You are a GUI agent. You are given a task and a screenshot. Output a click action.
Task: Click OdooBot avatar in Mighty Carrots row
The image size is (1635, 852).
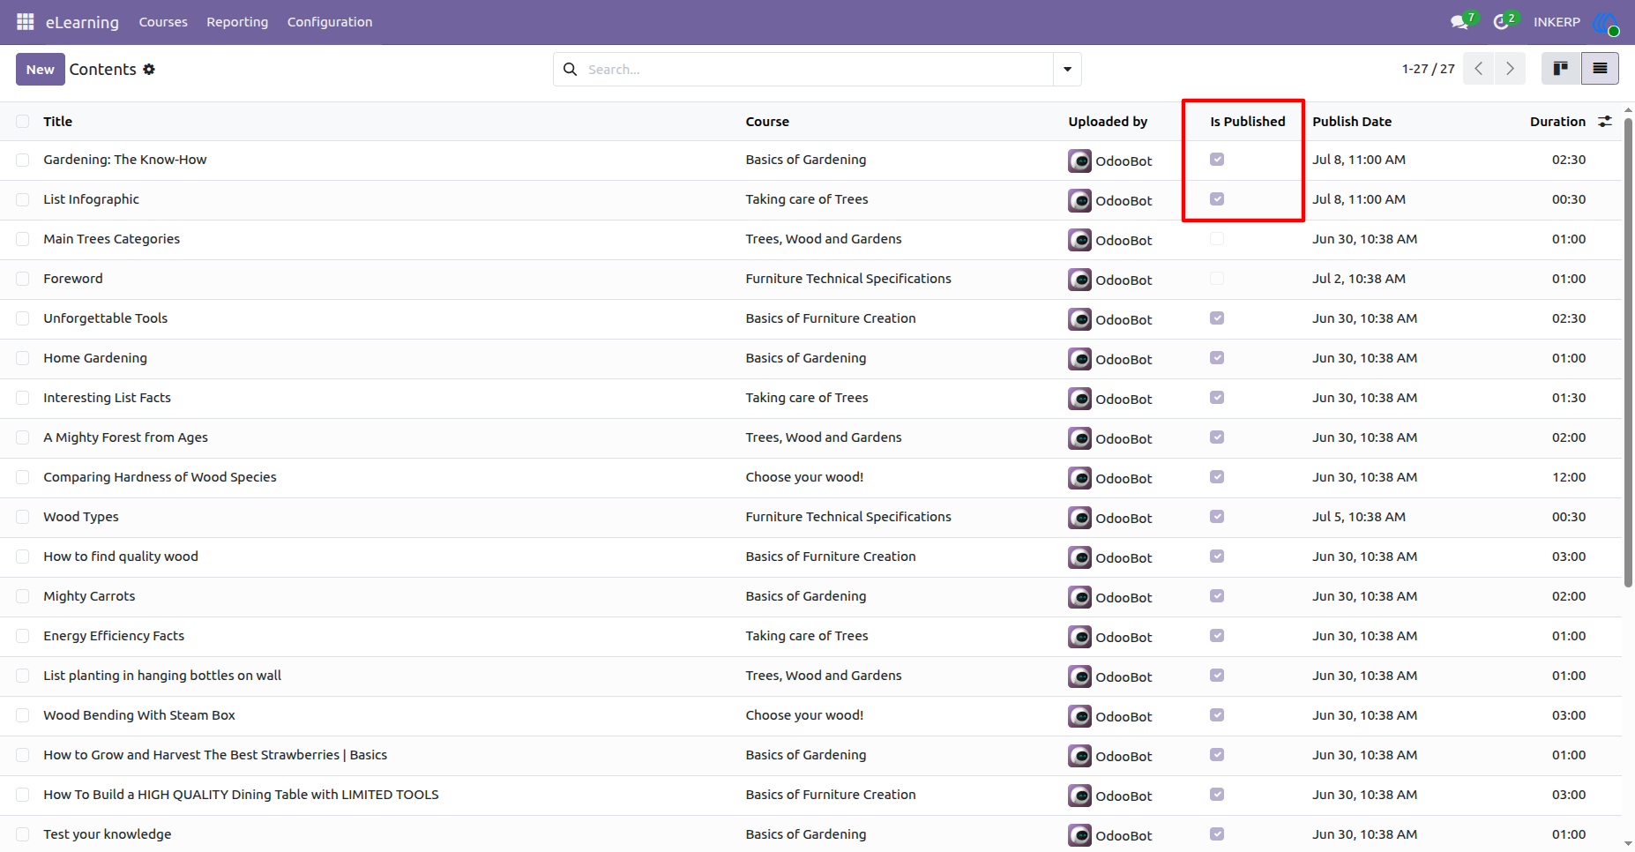click(1079, 597)
